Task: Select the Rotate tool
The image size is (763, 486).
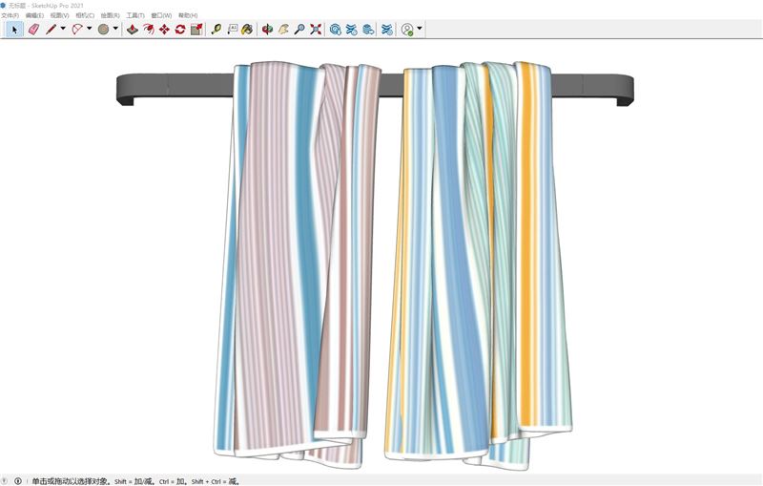Action: point(180,30)
